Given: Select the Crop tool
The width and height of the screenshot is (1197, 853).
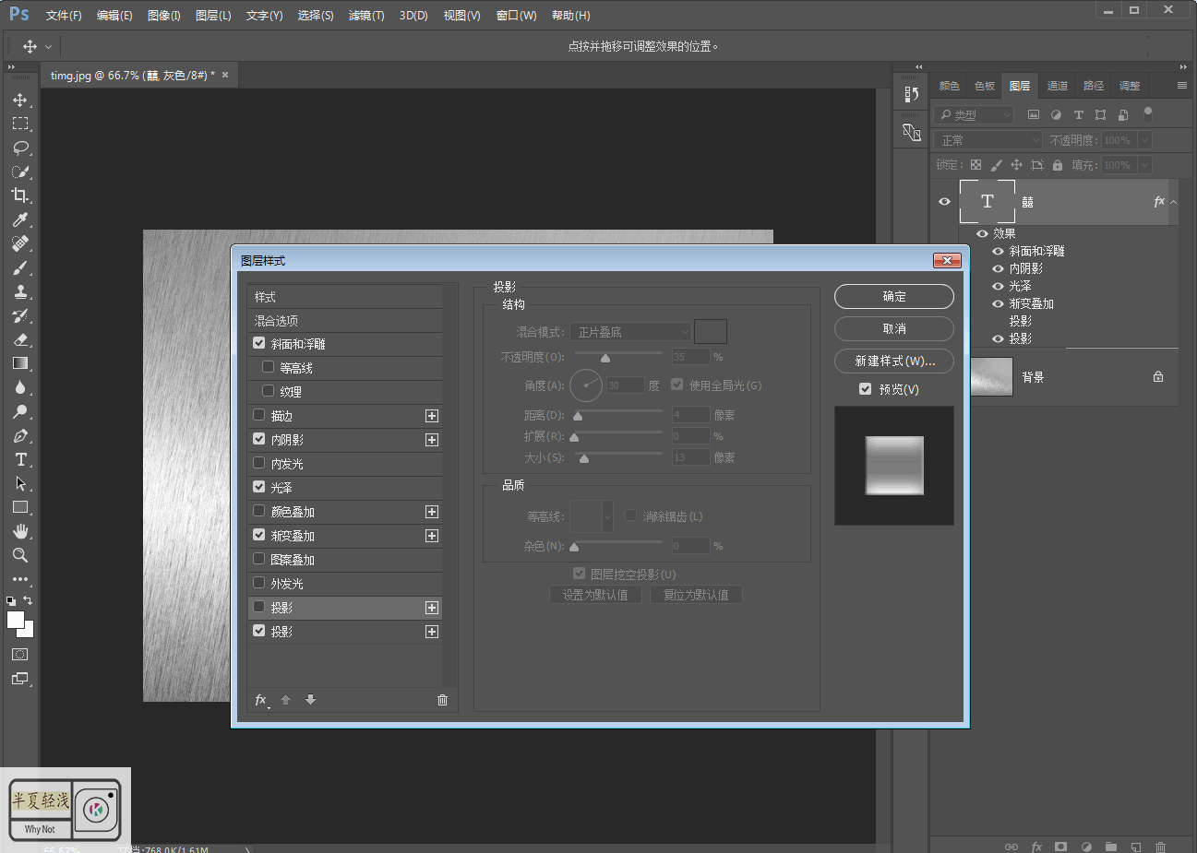Looking at the screenshot, I should pos(20,195).
